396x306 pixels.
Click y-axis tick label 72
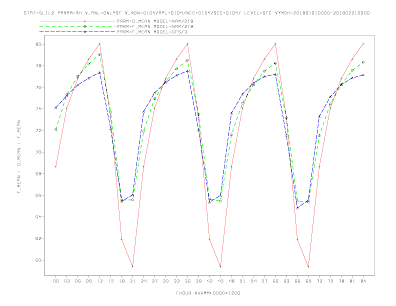coord(37,130)
